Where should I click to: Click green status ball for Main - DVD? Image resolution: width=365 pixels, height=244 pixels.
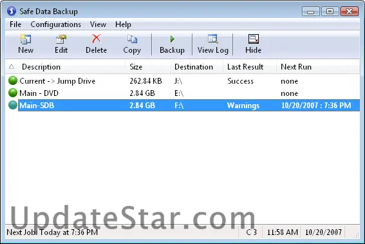click(x=13, y=93)
